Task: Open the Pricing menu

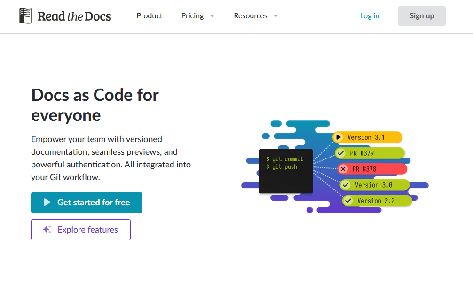Action: click(x=193, y=16)
